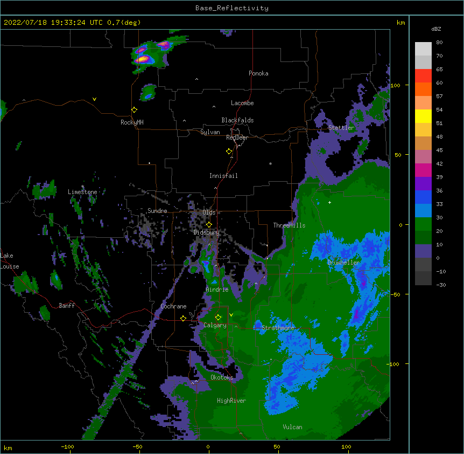Select the 33 dBZ blue legend swatch
Screen dimensions: 464x454
[x=423, y=211]
